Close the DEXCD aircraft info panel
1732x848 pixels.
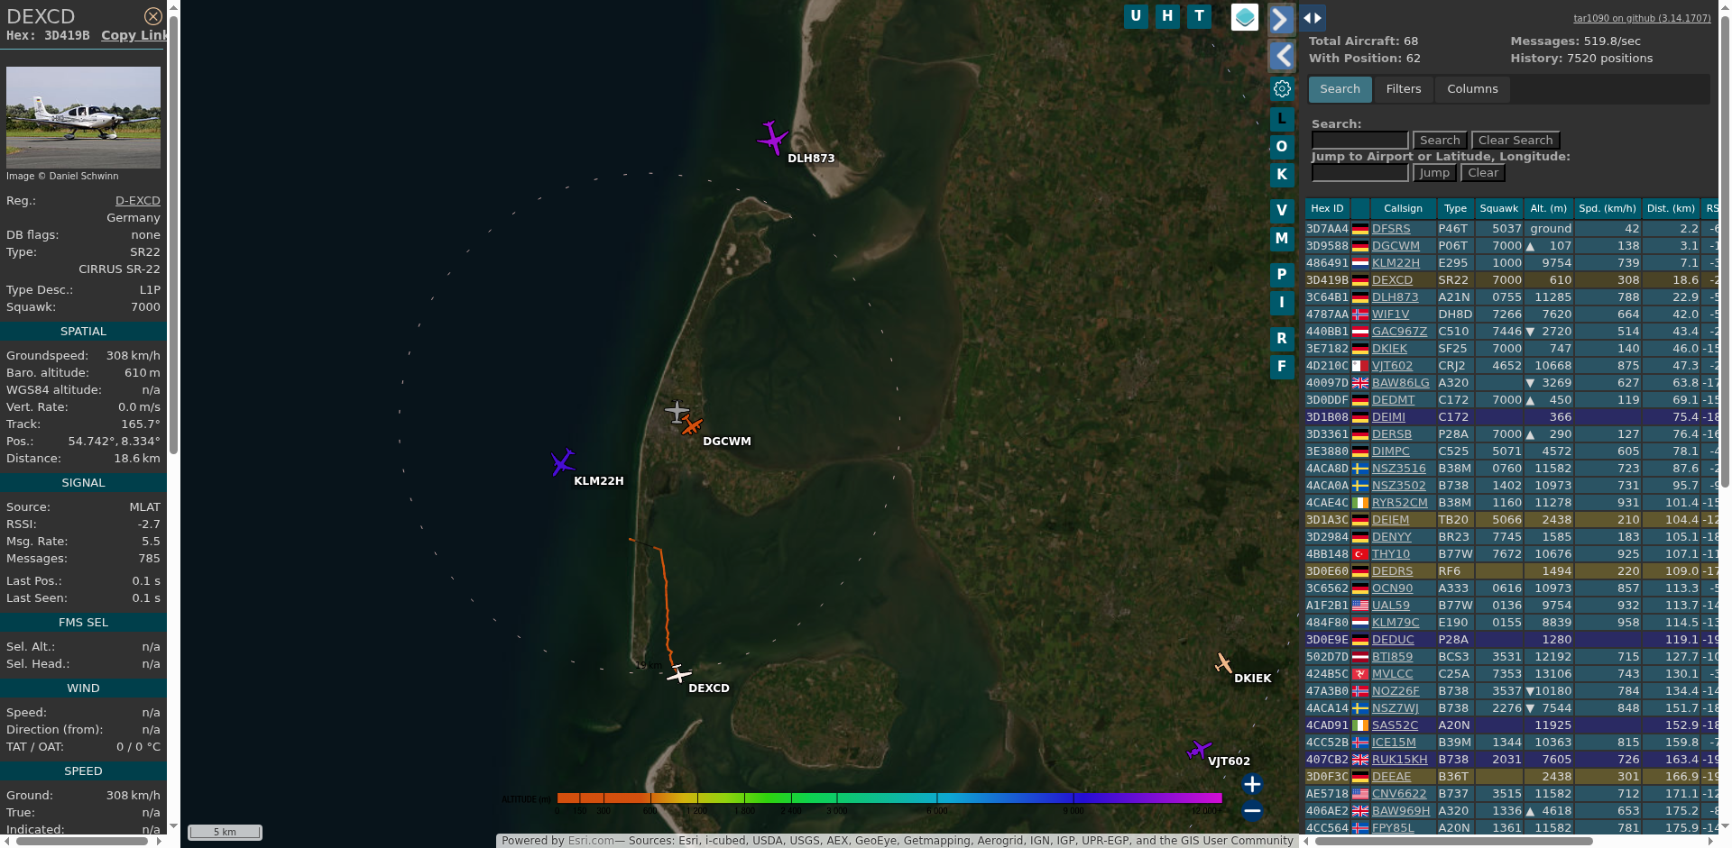(x=153, y=16)
